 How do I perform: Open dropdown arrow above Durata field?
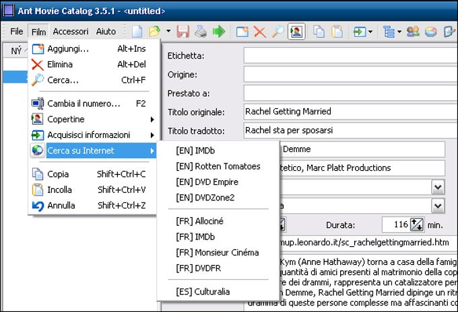tap(438, 206)
